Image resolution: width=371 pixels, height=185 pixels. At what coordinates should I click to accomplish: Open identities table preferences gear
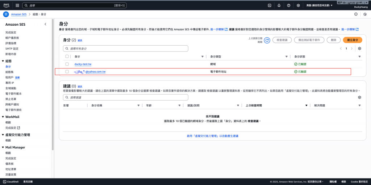(360, 49)
